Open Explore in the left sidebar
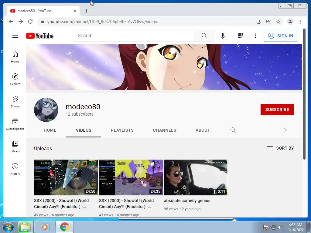This screenshot has width=311, height=233. pyautogui.click(x=15, y=79)
